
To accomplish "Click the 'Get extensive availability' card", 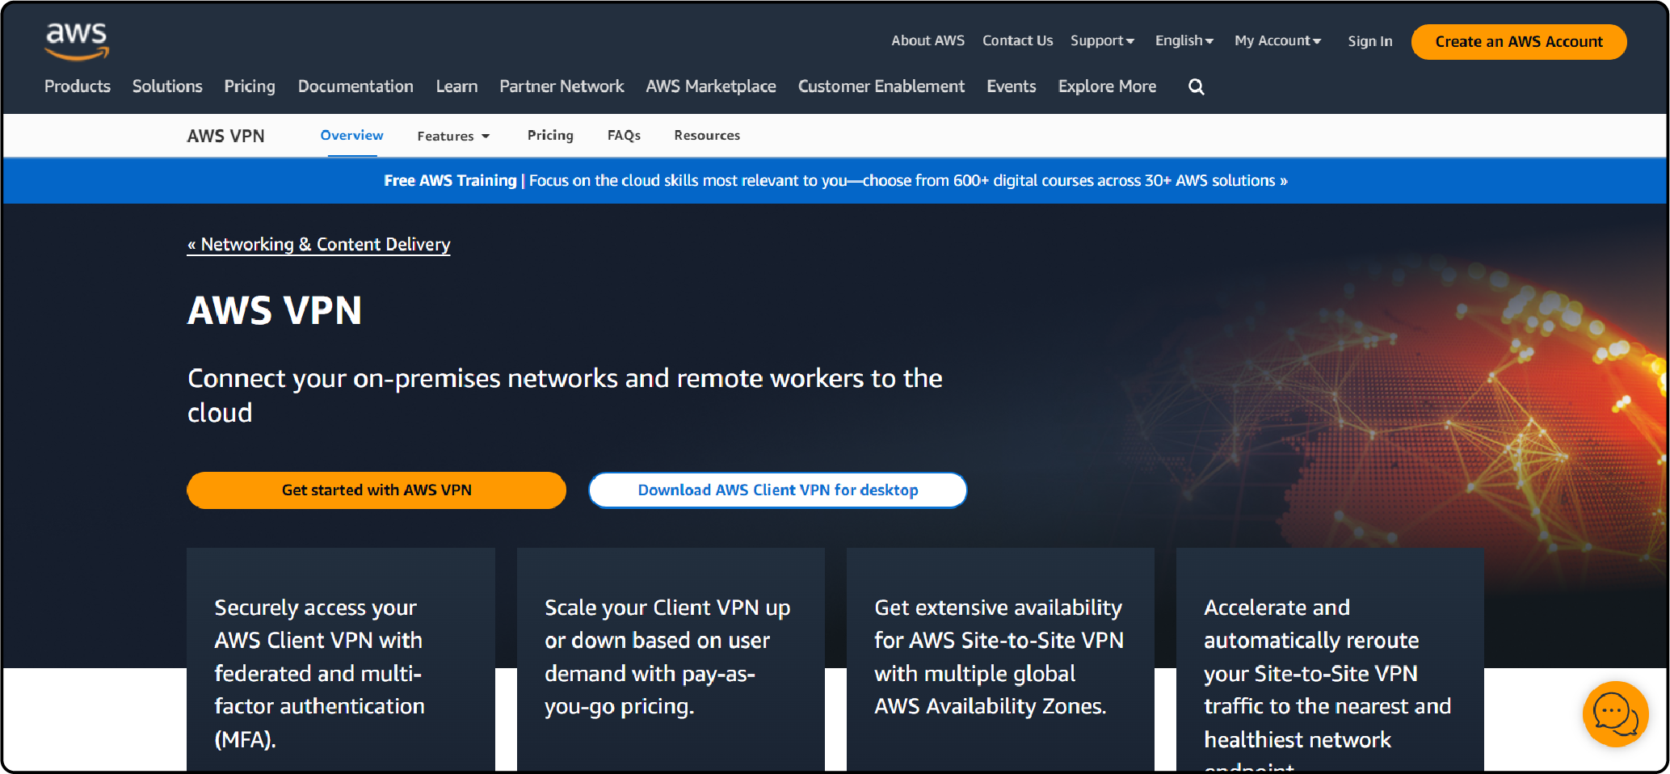I will pos(1000,659).
